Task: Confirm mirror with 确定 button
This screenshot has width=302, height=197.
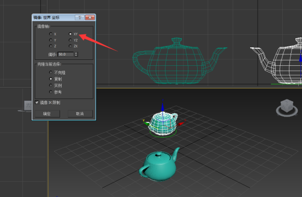Action: 48,114
